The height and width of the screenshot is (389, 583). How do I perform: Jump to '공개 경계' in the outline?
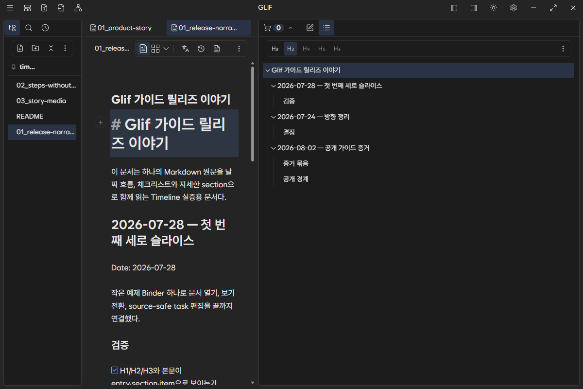(296, 179)
